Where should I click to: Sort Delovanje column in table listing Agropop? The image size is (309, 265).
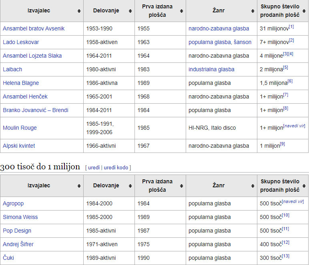130,186
